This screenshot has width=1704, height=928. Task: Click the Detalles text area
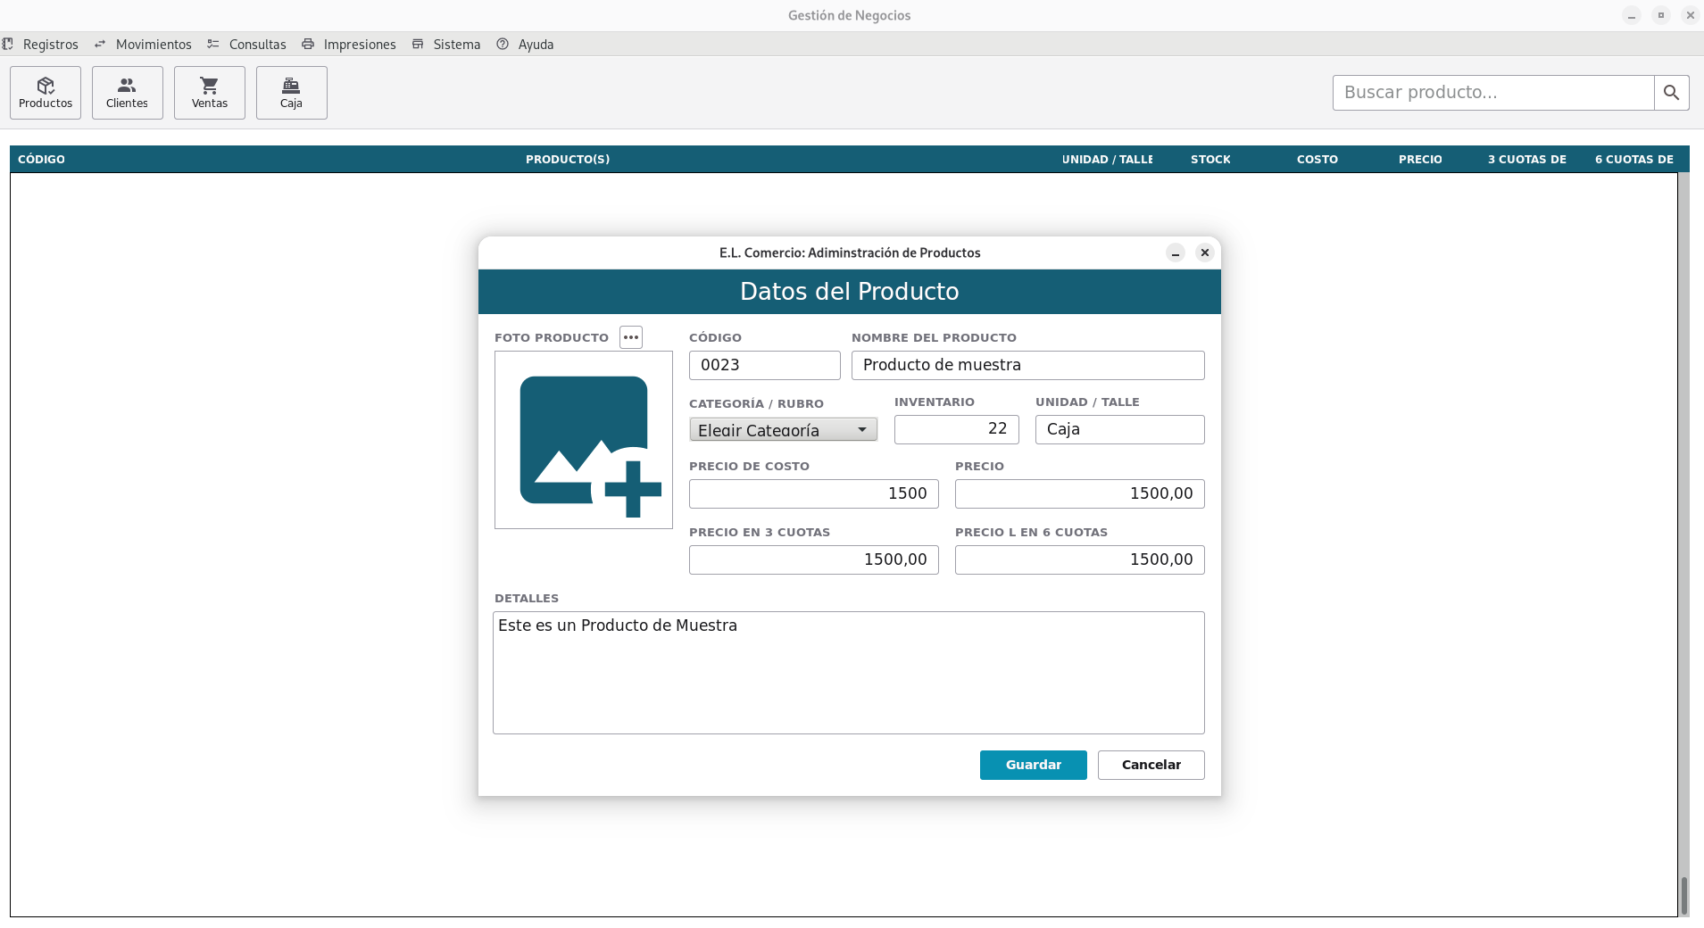point(848,673)
